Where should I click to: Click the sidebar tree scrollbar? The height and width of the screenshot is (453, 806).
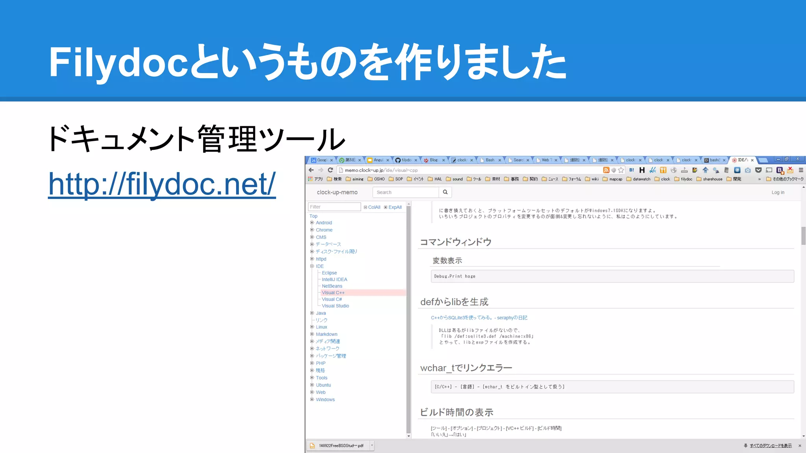click(x=409, y=319)
